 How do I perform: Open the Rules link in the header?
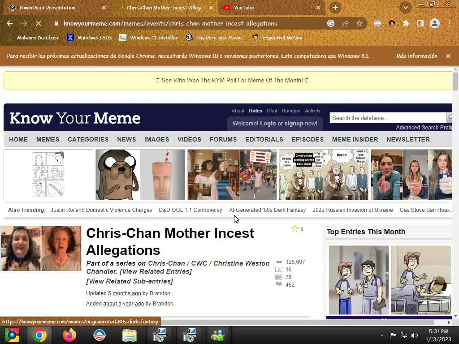(255, 111)
